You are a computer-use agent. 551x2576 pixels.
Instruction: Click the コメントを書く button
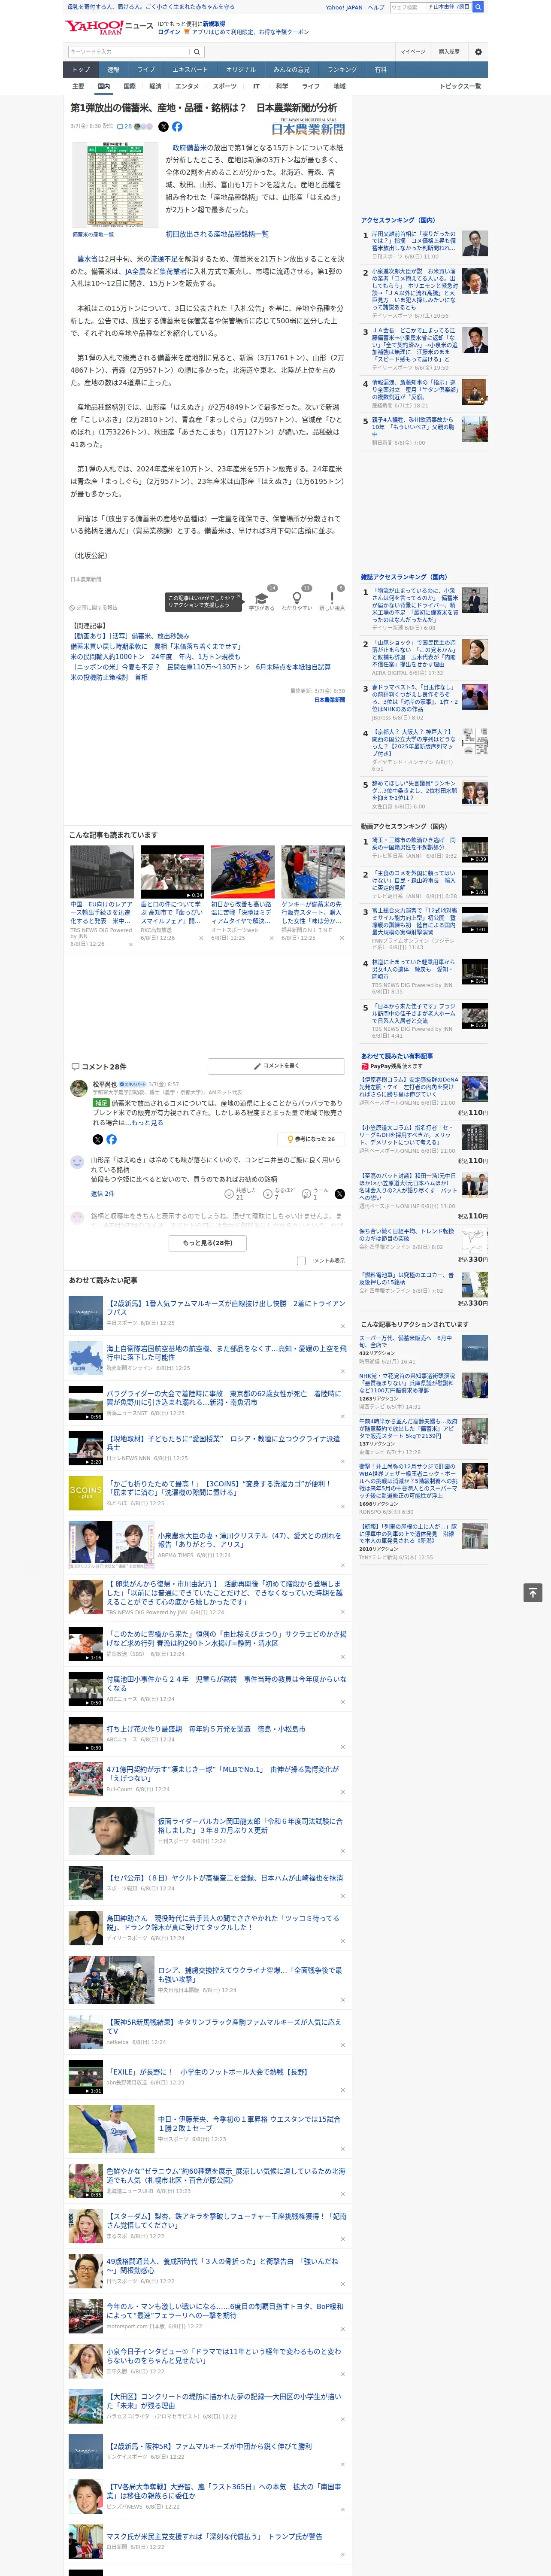[276, 1066]
